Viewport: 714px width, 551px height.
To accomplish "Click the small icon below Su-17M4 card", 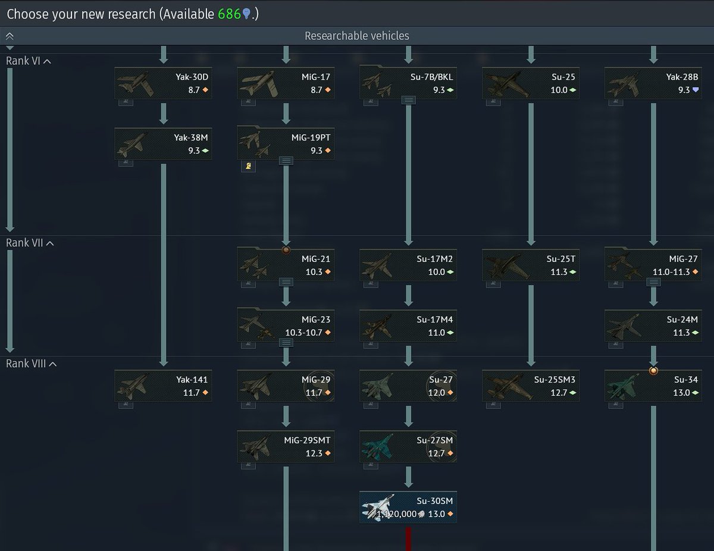I will pyautogui.click(x=371, y=345).
